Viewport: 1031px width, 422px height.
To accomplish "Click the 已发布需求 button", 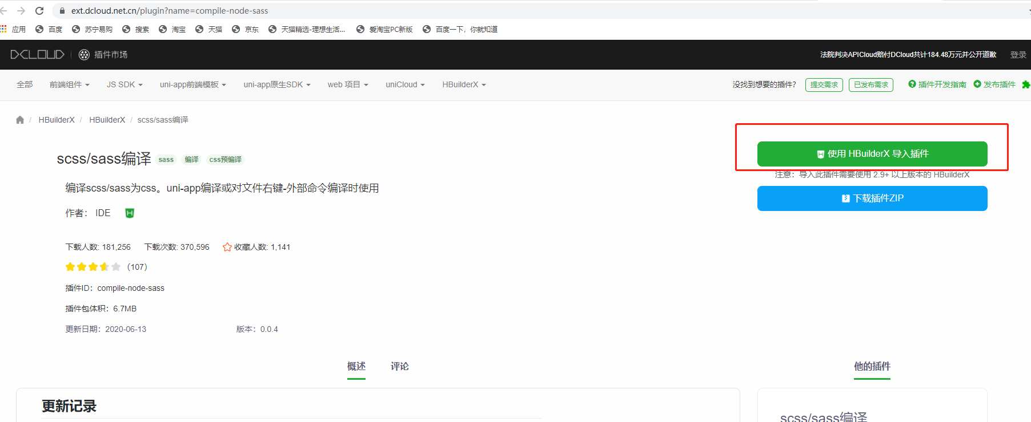I will [x=871, y=85].
